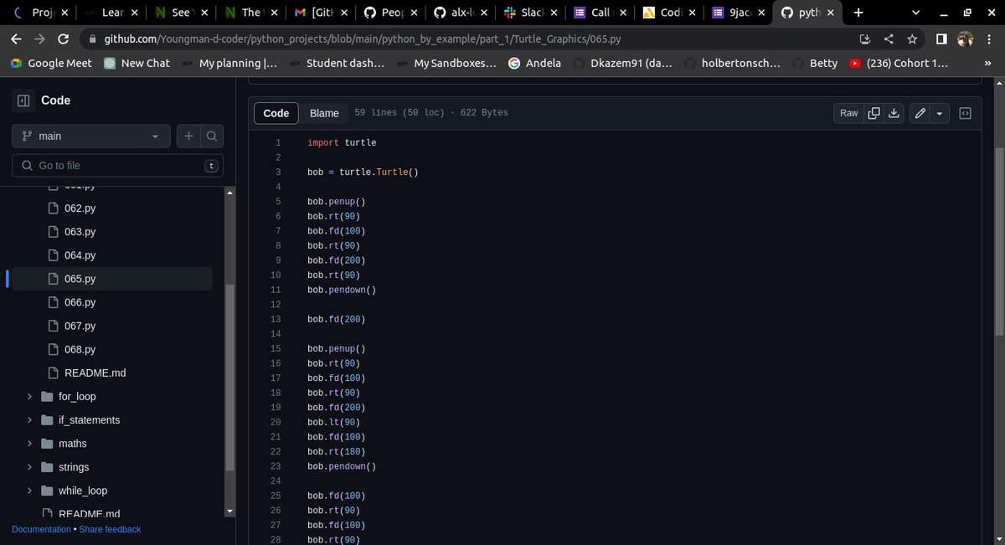Viewport: 1005px width, 545px height.
Task: Open the main branch selector
Action: point(90,135)
